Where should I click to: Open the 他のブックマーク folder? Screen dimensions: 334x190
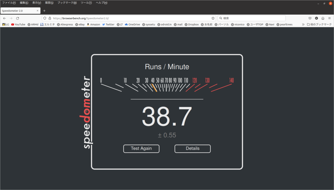click(x=319, y=24)
